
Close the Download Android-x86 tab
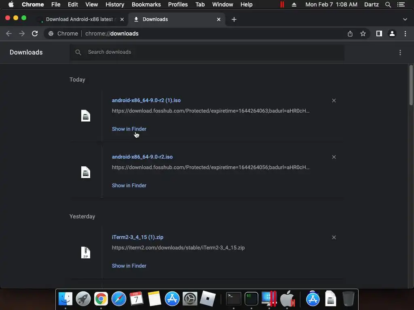coord(122,19)
